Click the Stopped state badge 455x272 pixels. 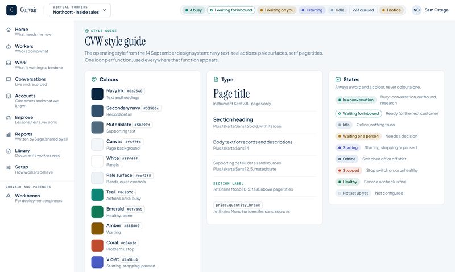[349, 170]
